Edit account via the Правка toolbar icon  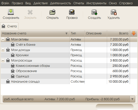coord(72,12)
